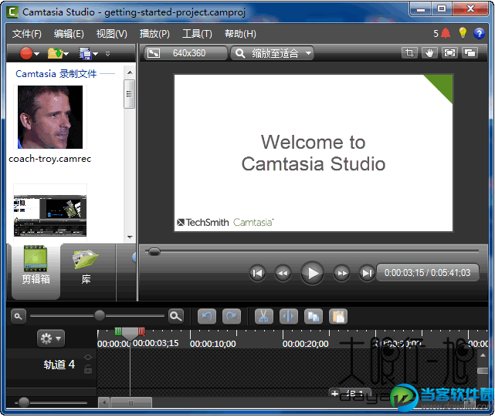
Task: Click the Copy button in timeline toolbar
Action: pyautogui.click(x=314, y=317)
